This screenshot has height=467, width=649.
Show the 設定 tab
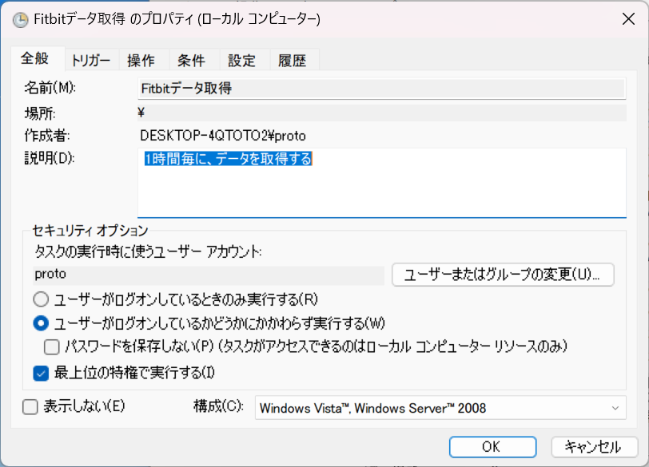(x=241, y=61)
